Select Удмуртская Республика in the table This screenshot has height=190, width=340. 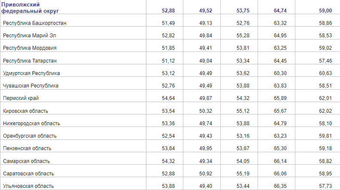tap(31, 73)
